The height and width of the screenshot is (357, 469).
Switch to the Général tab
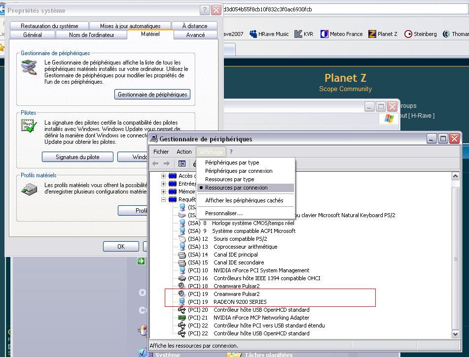coord(33,34)
